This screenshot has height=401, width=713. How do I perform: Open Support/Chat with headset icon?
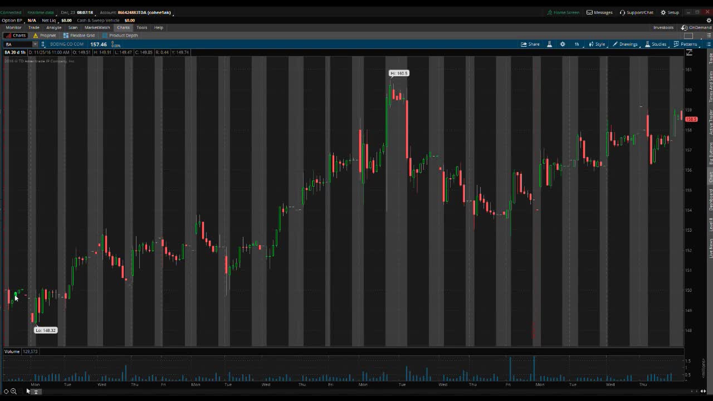click(x=637, y=12)
